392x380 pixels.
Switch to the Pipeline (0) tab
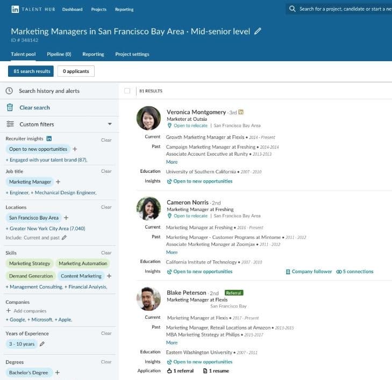coord(59,54)
